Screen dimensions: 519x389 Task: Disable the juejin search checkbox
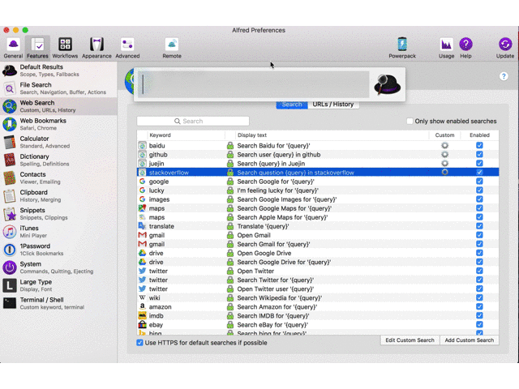click(479, 163)
